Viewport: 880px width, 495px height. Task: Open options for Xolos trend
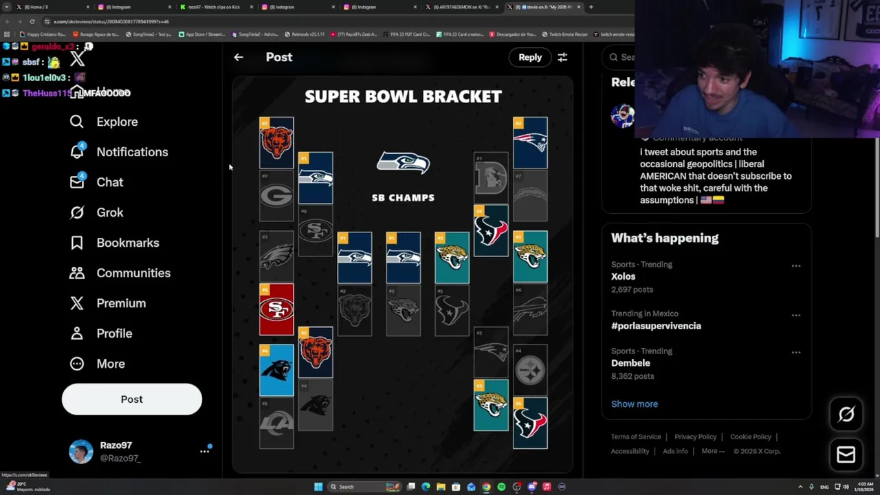click(795, 265)
